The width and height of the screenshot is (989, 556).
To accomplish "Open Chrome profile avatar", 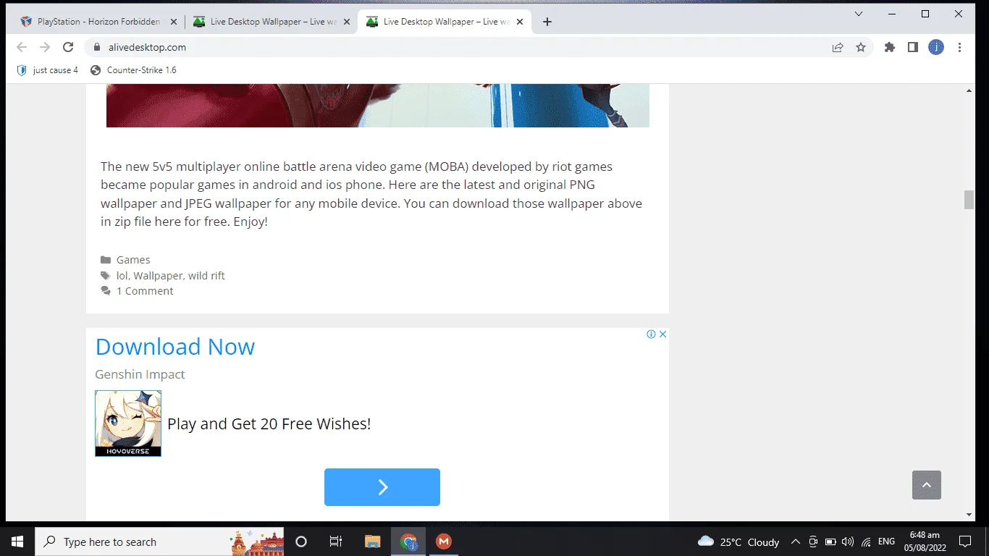I will [x=936, y=47].
